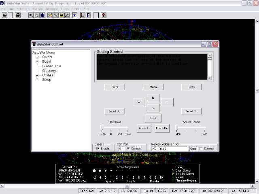This screenshot has width=259, height=194.
Task: Click the S direction button
Action: tap(153, 108)
